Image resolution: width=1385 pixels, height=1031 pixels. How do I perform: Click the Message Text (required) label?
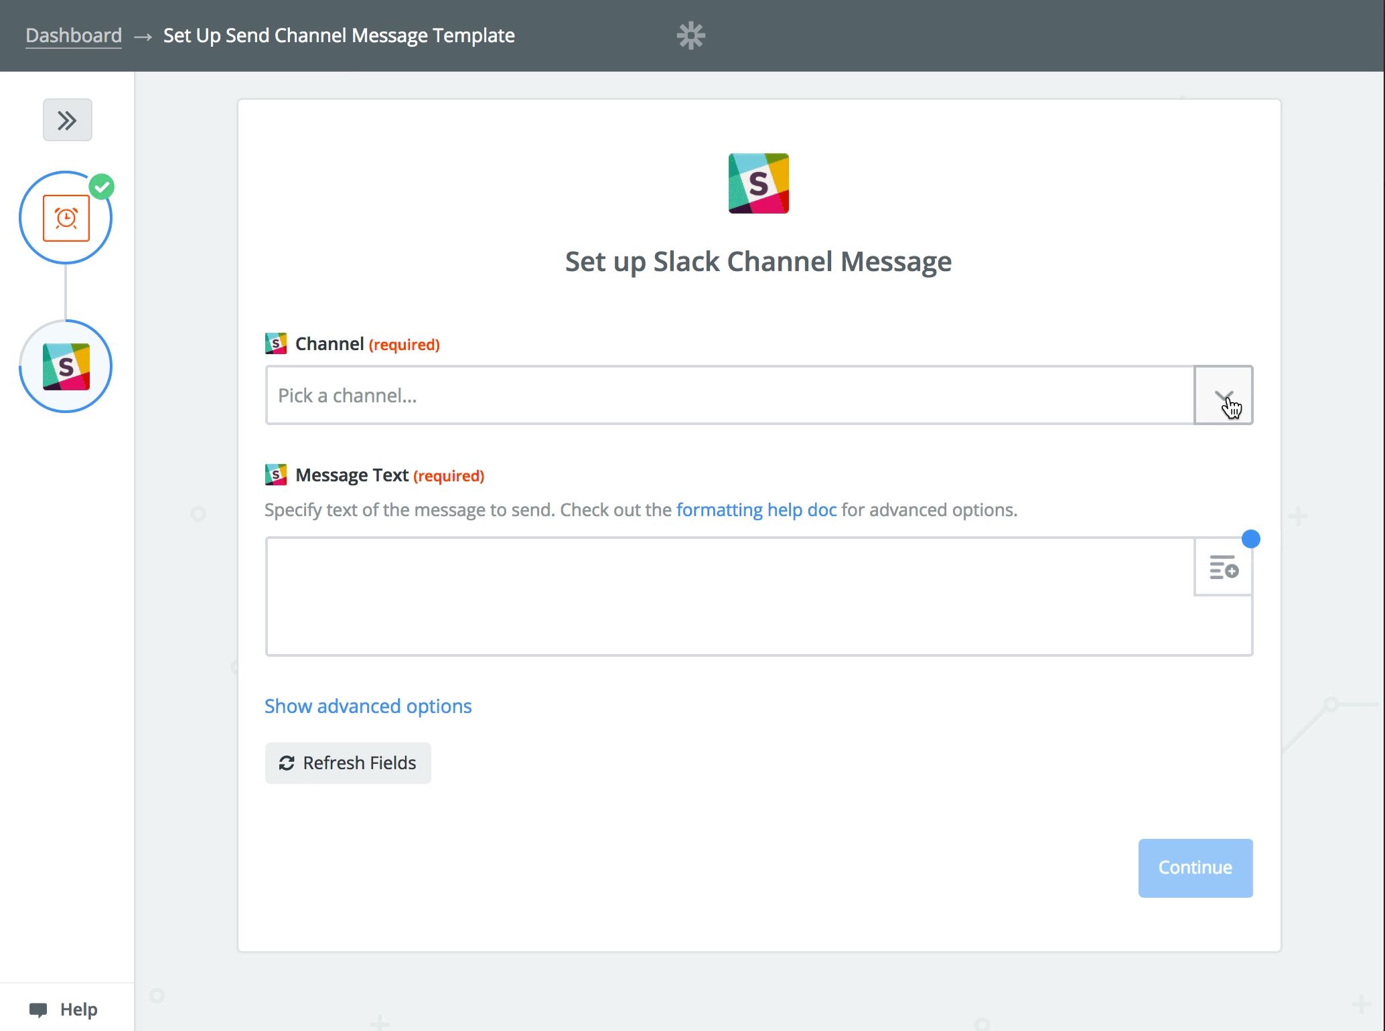pyautogui.click(x=390, y=475)
